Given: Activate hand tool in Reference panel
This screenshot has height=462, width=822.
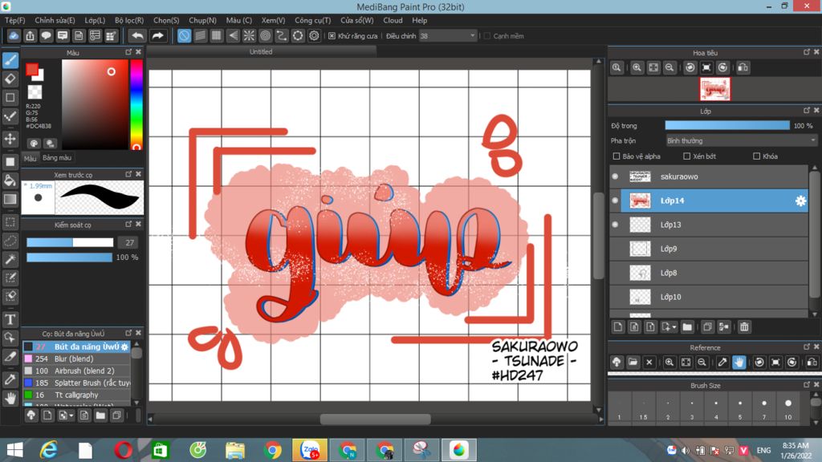Looking at the screenshot, I should 739,362.
